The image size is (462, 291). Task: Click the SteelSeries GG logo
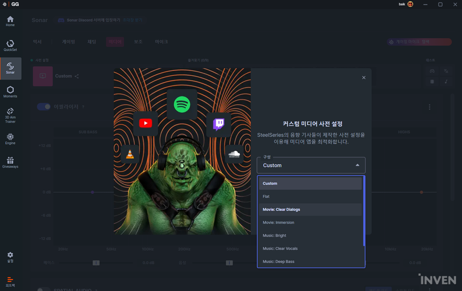(11, 4)
